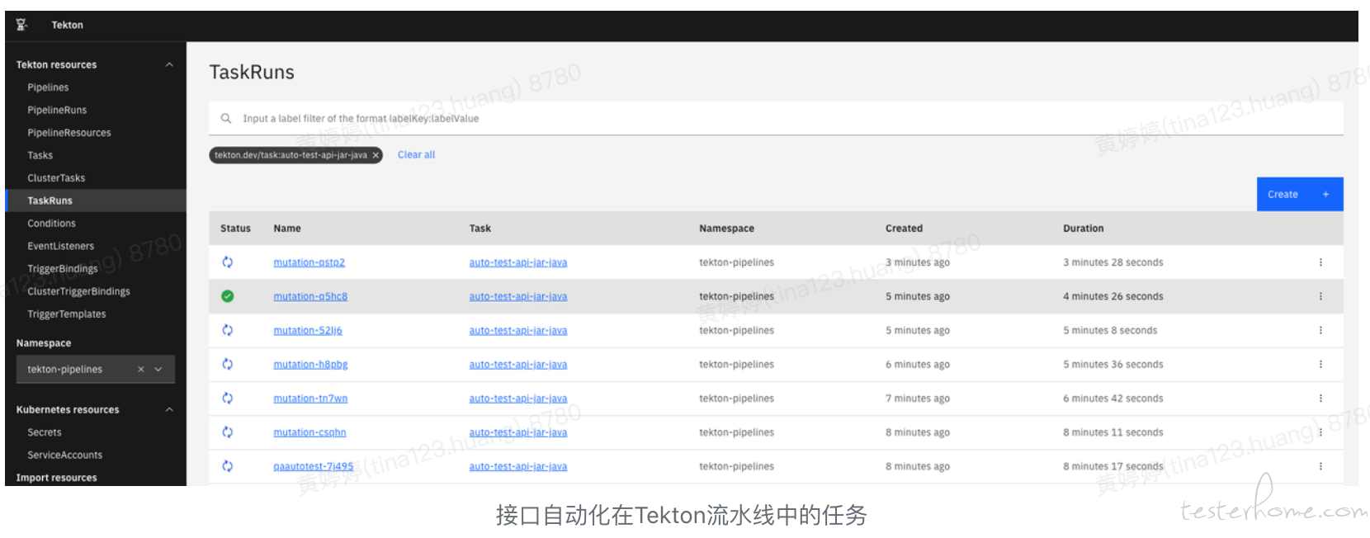Click the Clear all filters link
Screen dimensions: 1370x538
click(416, 154)
